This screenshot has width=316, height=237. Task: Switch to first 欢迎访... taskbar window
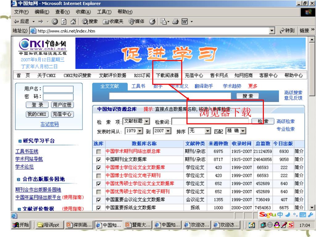(x=197, y=225)
